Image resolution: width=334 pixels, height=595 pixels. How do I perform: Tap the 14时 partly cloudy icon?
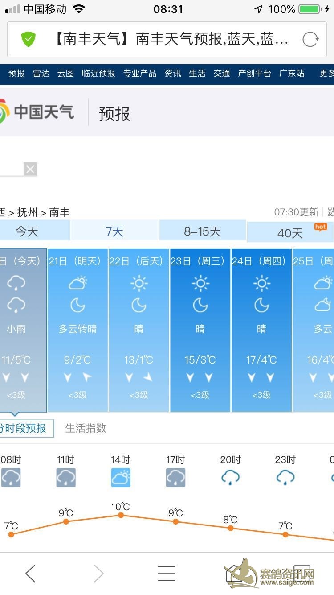[121, 478]
